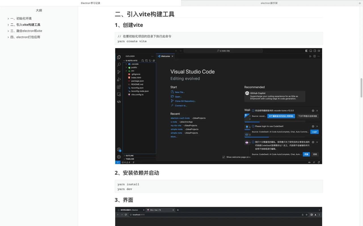Screen dimensions: 363x226
Task: Expand the public folder in file tree
Action: (126, 68)
